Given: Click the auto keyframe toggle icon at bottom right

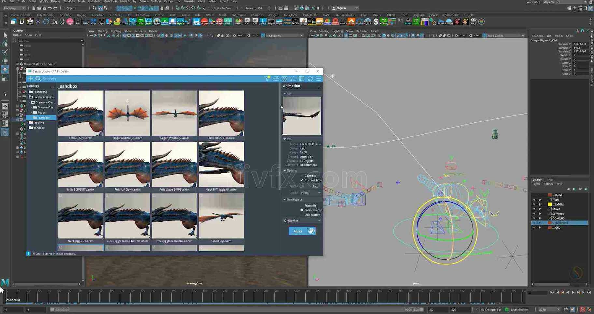Looking at the screenshot, I should (583, 309).
